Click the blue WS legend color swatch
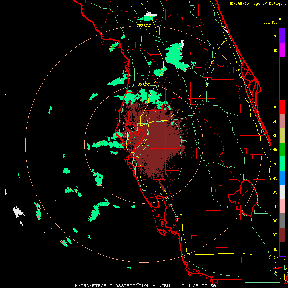 [283, 178]
